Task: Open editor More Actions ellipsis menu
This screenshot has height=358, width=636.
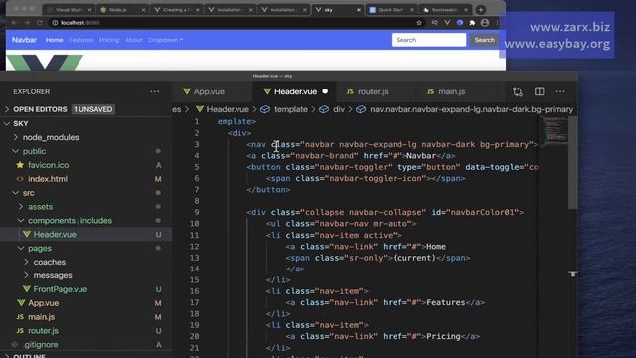Action: [560, 91]
